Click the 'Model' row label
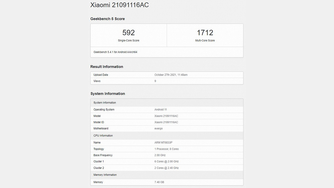 point(97,116)
